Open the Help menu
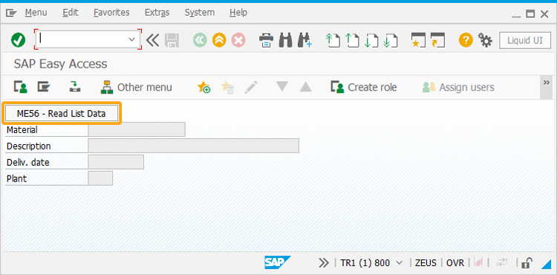 pyautogui.click(x=238, y=13)
